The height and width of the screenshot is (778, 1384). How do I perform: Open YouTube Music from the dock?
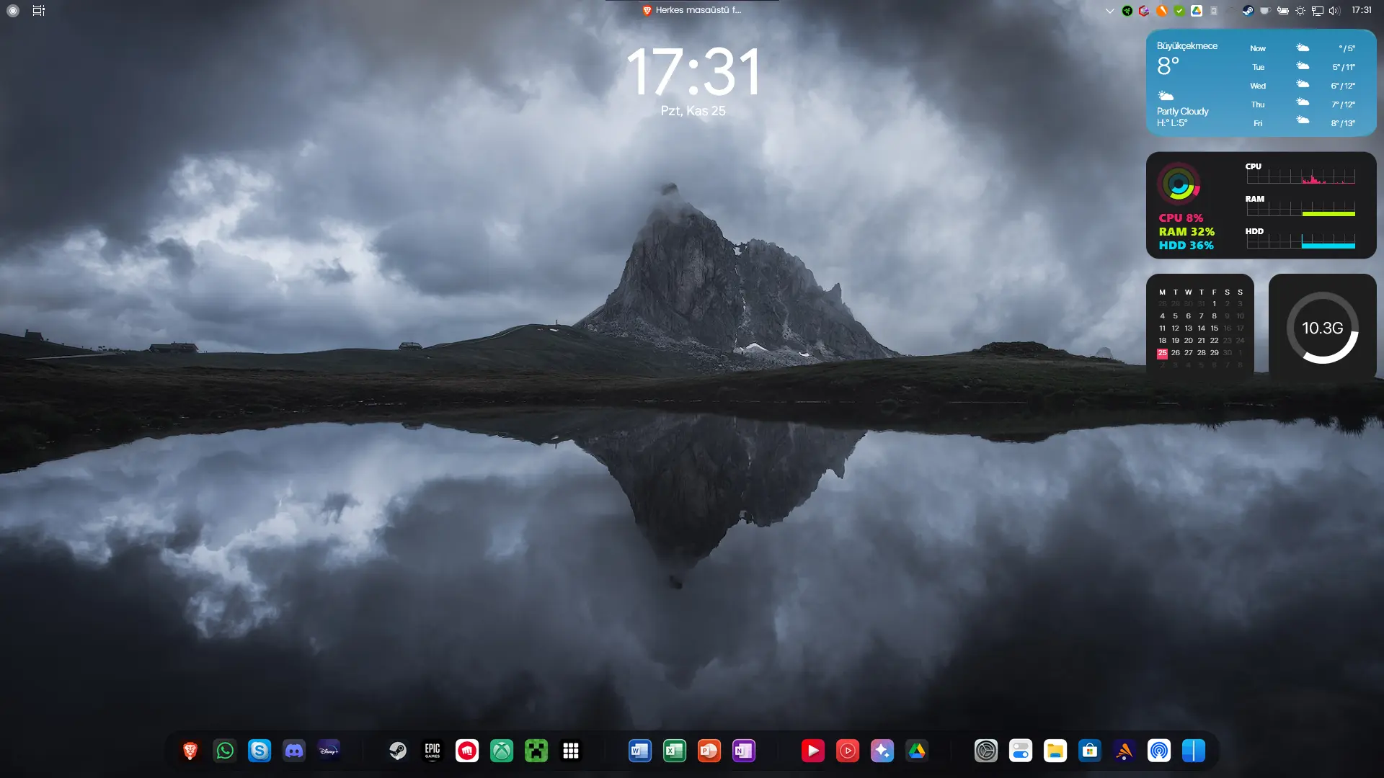point(848,751)
